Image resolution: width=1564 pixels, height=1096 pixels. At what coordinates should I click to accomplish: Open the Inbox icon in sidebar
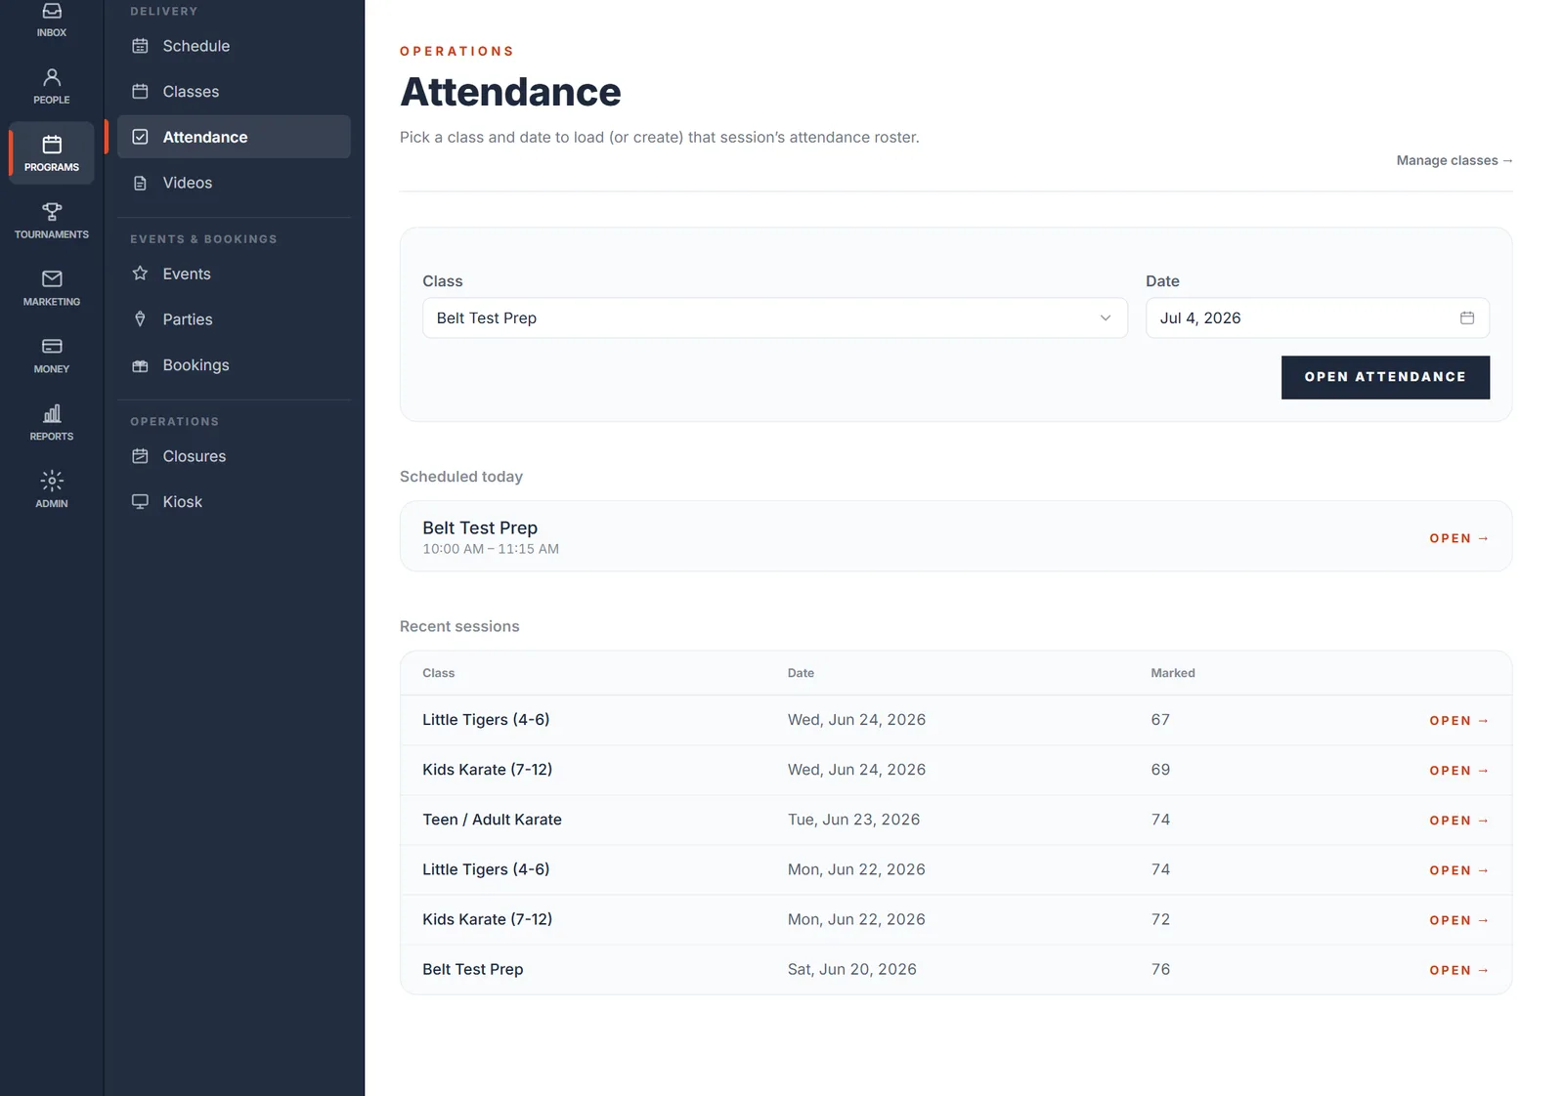pyautogui.click(x=52, y=12)
